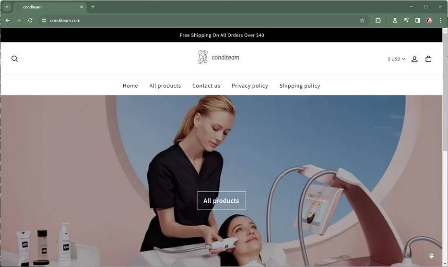The image size is (448, 267).
Task: Open the Shipping policy page
Action: (x=300, y=86)
